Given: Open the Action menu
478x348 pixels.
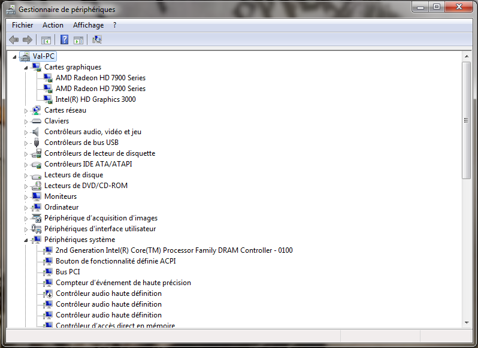Looking at the screenshot, I should 53,25.
